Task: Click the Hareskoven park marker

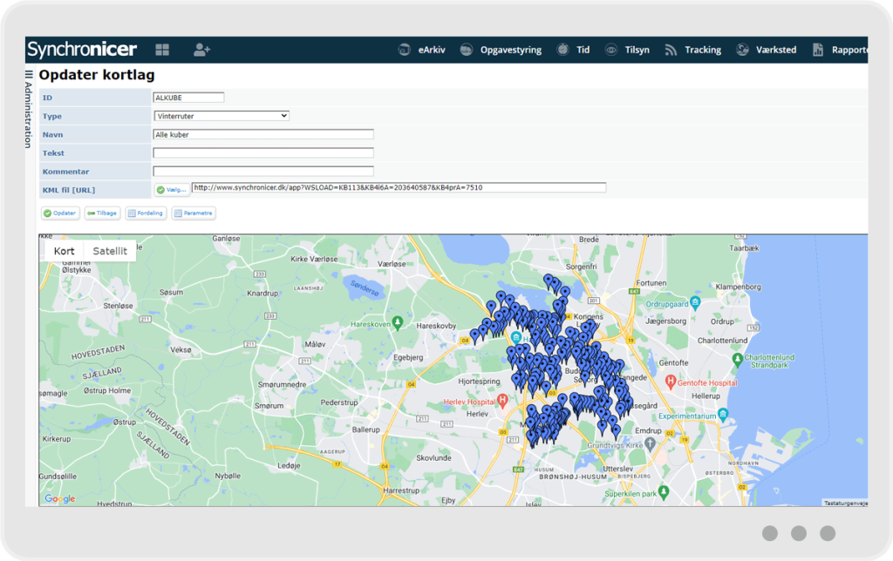Action: coord(398,322)
